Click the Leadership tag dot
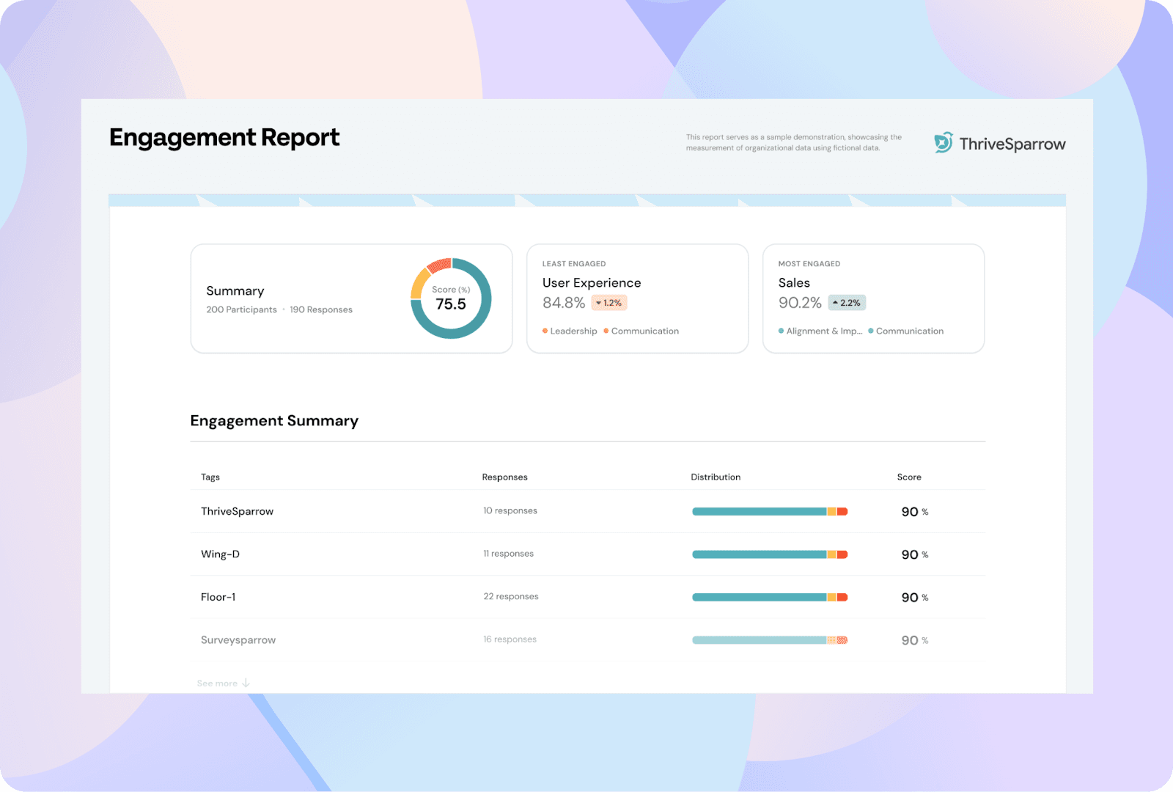The image size is (1173, 792). coord(545,331)
